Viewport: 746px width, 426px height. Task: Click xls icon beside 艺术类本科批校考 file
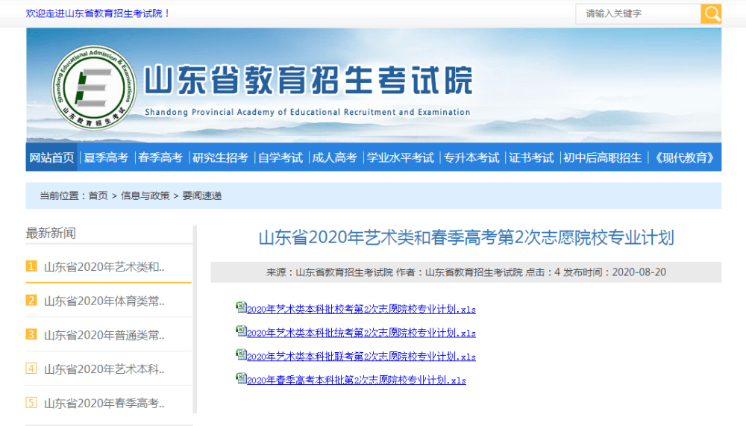click(241, 307)
